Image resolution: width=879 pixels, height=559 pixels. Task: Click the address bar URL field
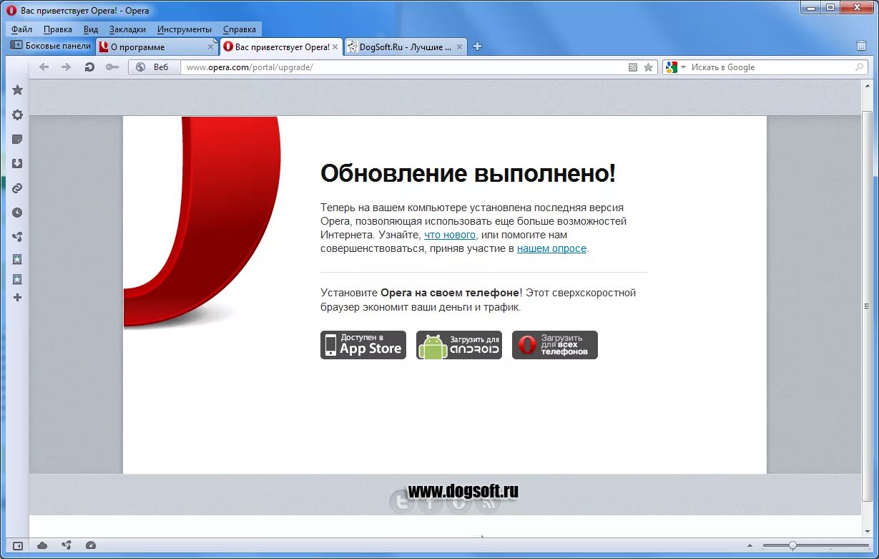403,67
